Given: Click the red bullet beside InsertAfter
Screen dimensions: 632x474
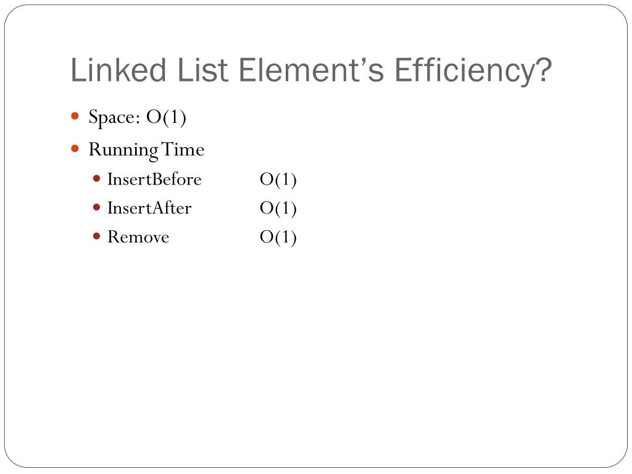Looking at the screenshot, I should click(96, 207).
